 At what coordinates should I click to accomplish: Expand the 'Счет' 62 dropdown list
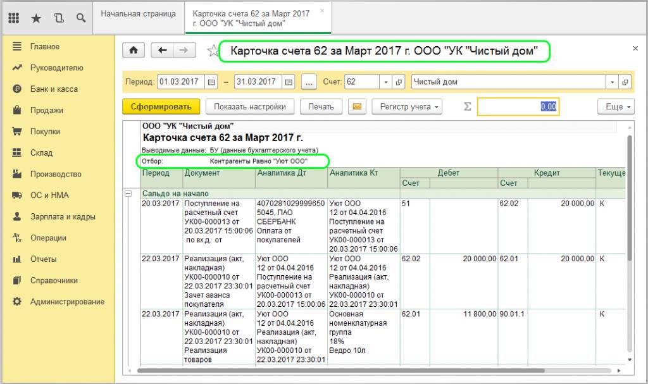point(385,82)
